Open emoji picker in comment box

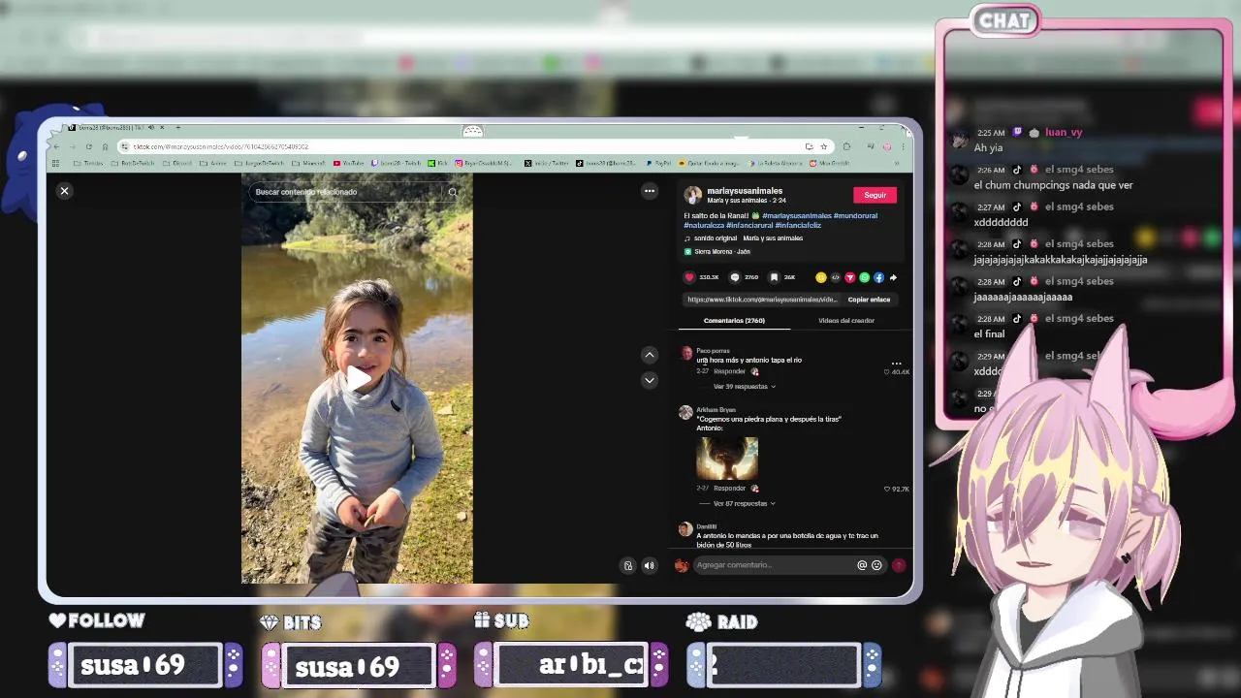point(876,565)
